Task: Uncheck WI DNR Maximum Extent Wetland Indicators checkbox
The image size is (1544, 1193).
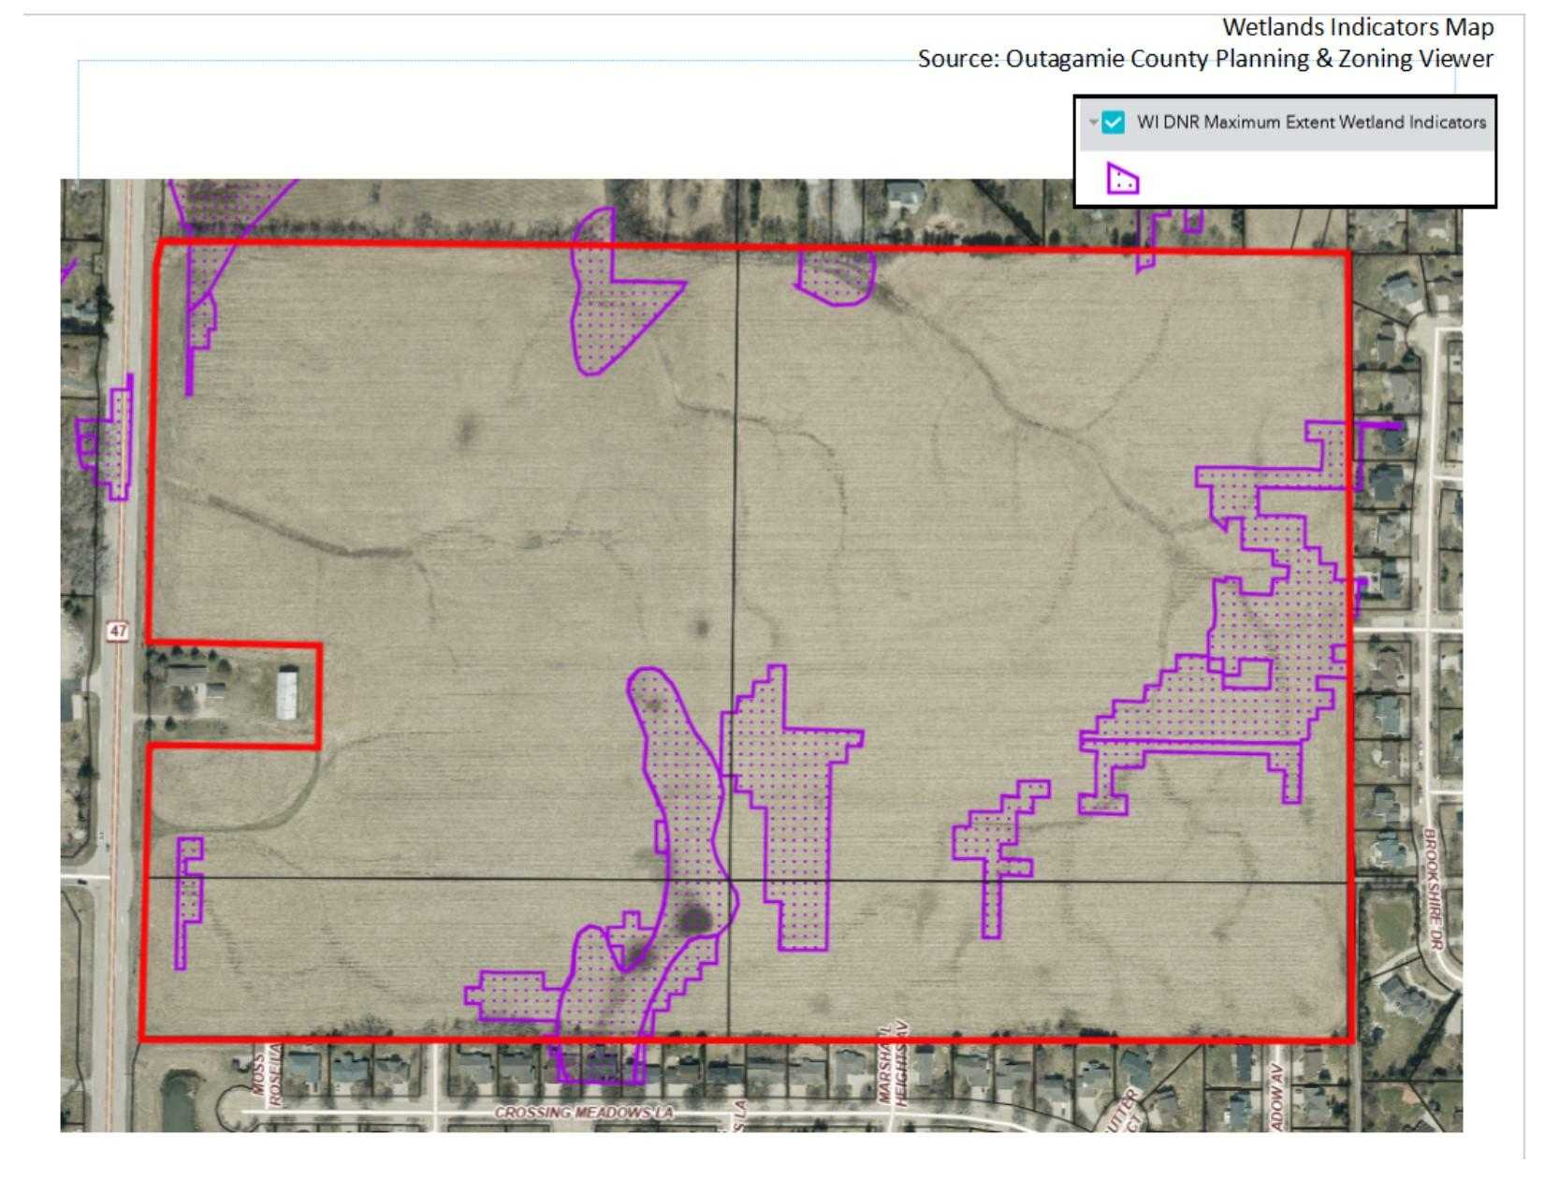Action: pos(1113,123)
